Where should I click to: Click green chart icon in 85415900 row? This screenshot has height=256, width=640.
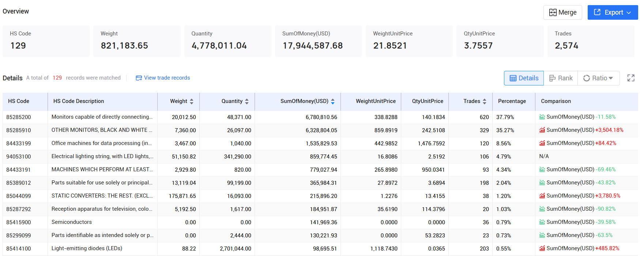[x=542, y=222]
